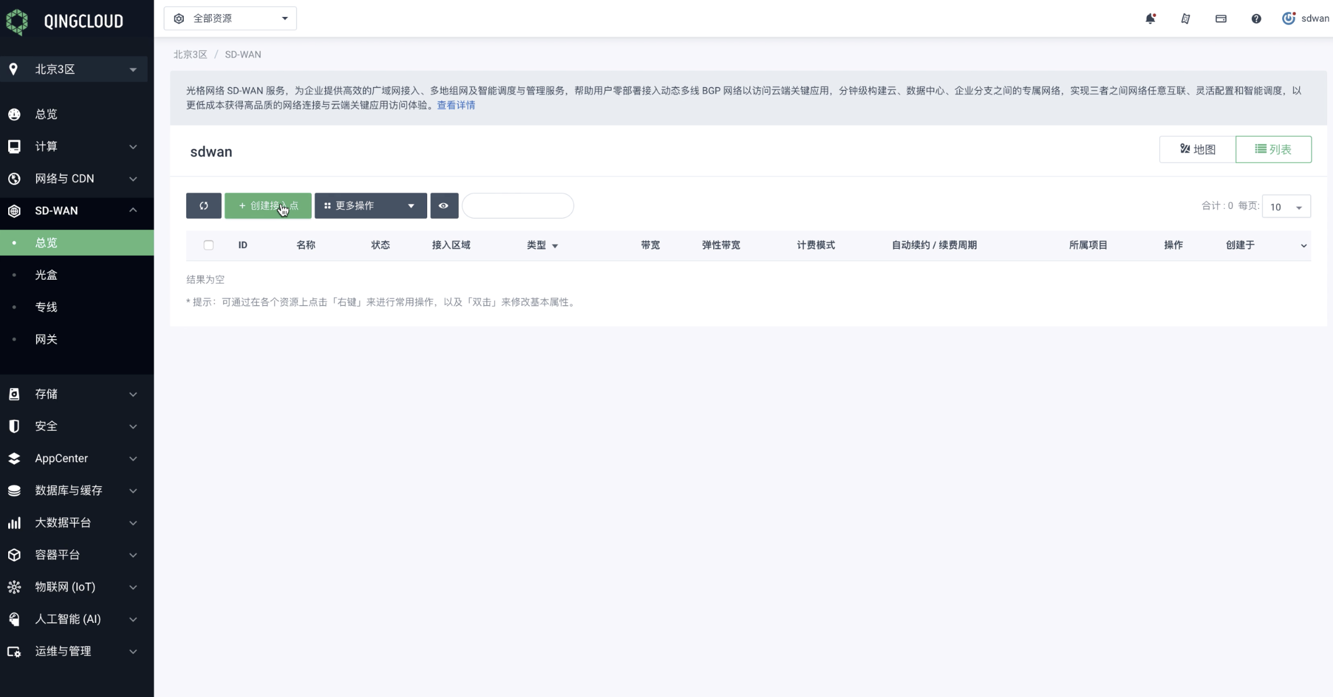1333x697 pixels.
Task: Click the 计费模式 column header
Action: tap(816, 245)
